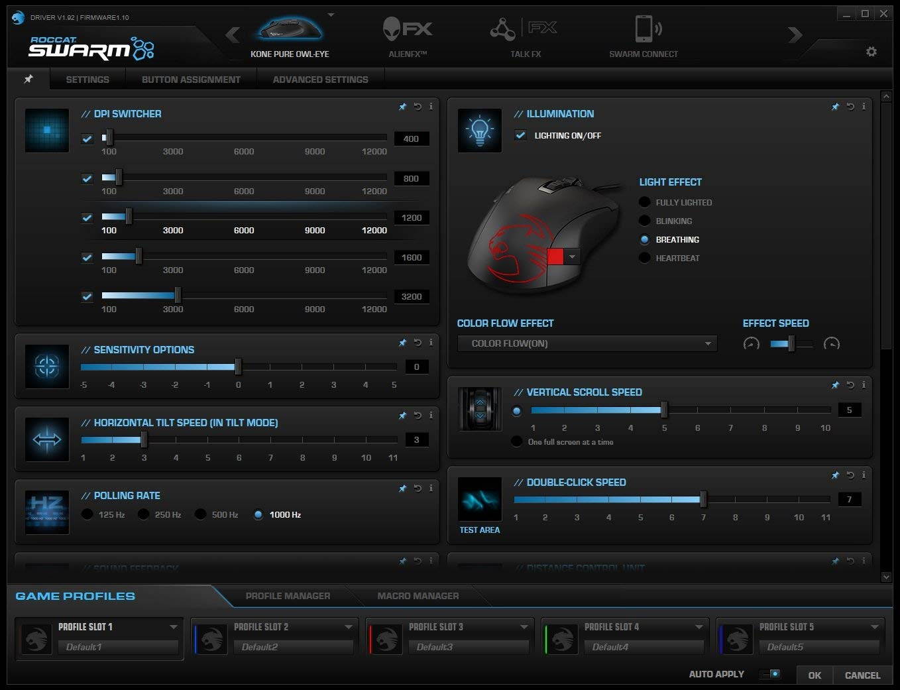Click the info icon in Polling Rate panel
This screenshot has width=900, height=690.
pos(431,489)
